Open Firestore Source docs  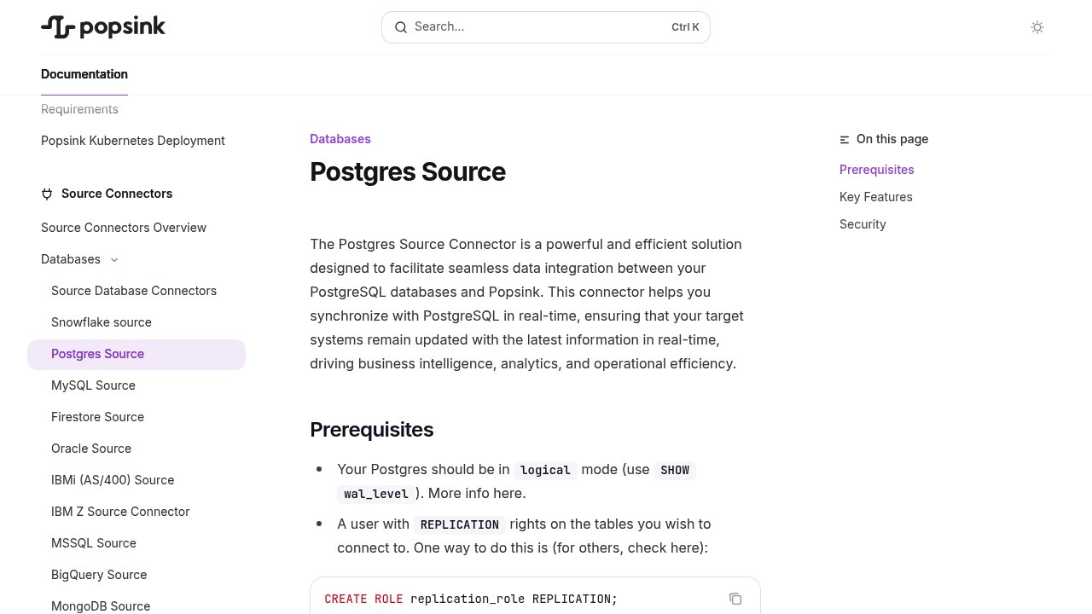click(x=97, y=417)
